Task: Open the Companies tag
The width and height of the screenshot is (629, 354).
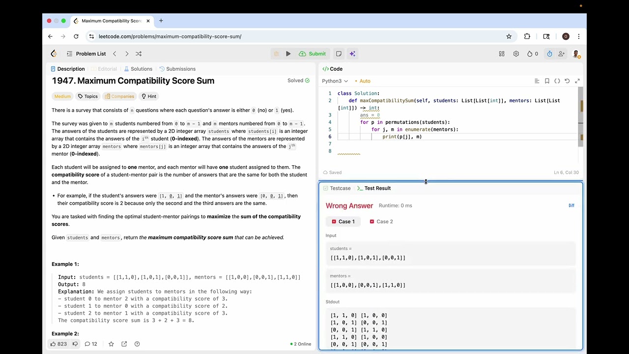Action: [x=119, y=96]
